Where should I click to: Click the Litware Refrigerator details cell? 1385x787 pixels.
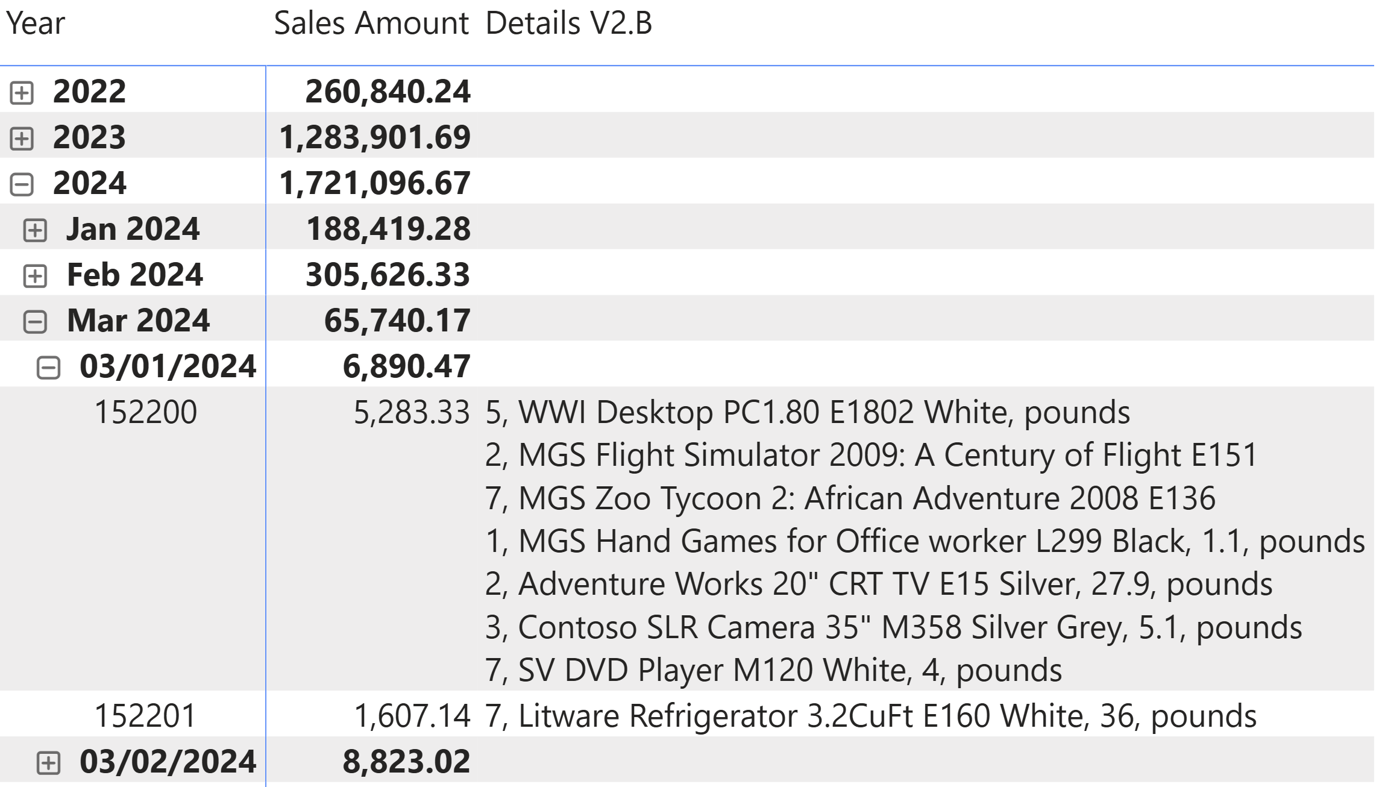tap(870, 716)
